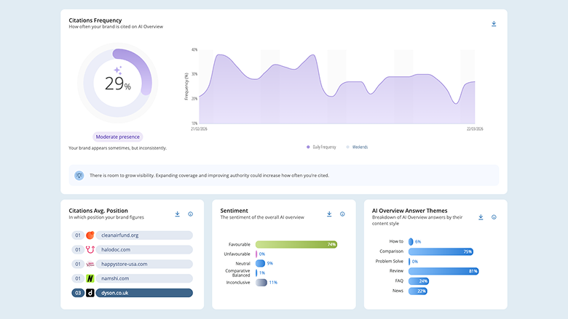
Task: Select the halodoc.com row
Action: pyautogui.click(x=133, y=250)
